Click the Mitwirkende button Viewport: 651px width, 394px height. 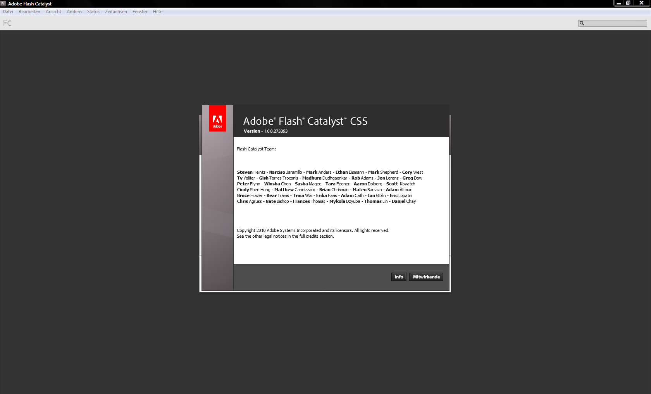tap(426, 277)
